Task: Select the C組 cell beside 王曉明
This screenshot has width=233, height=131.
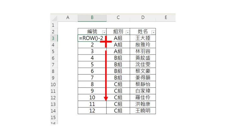Action: pyautogui.click(x=118, y=111)
